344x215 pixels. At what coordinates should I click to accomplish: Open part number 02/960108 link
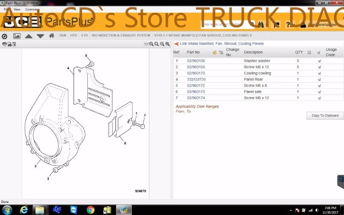[x=196, y=61]
